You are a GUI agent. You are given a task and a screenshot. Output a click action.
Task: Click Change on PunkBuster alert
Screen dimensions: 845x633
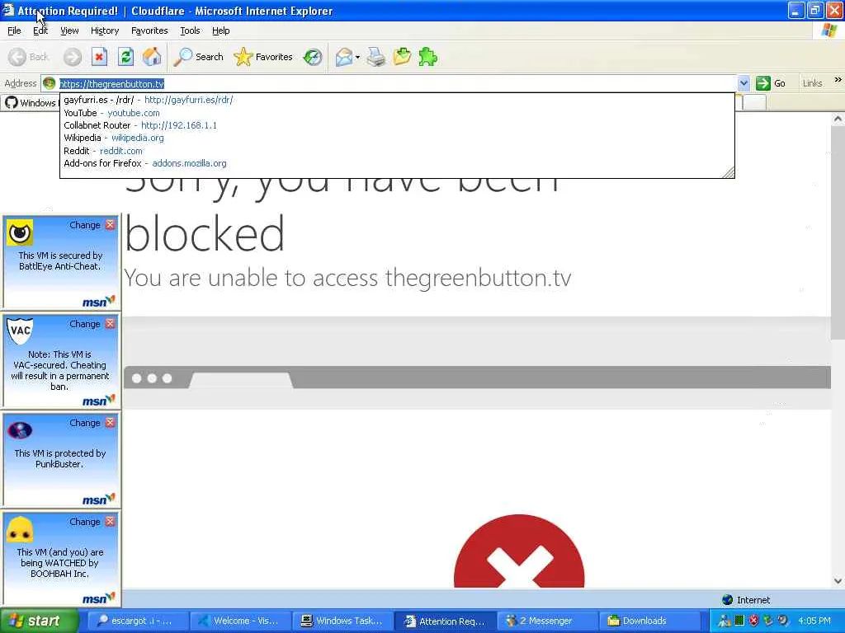click(85, 423)
